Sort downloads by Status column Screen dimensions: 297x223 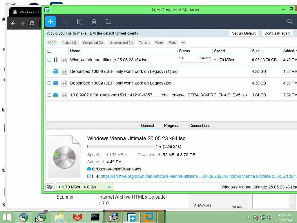click(195, 51)
